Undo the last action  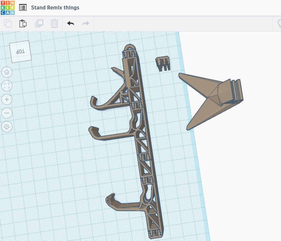pyautogui.click(x=71, y=23)
